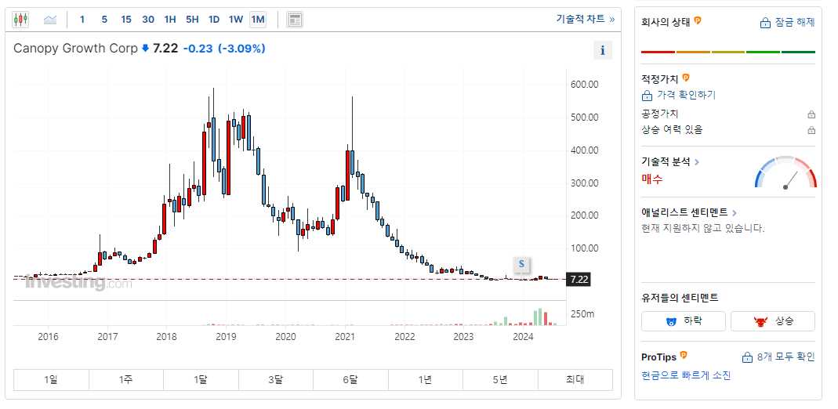Image resolution: width=838 pixels, height=409 pixels.
Task: Click the down arrow beside Canopy Growth Corp
Action: click(145, 49)
